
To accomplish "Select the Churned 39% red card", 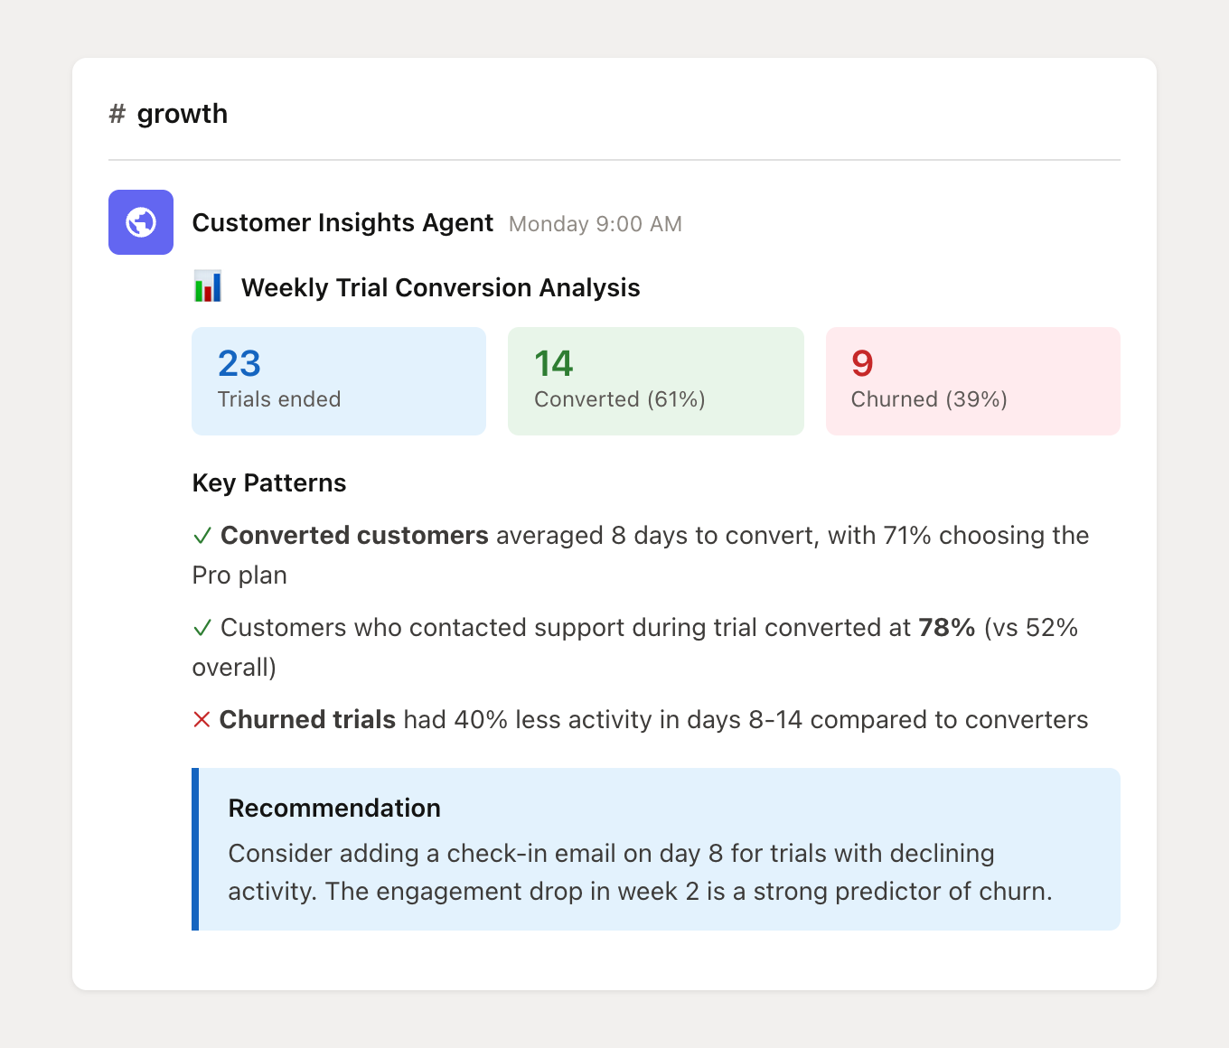I will (x=972, y=380).
